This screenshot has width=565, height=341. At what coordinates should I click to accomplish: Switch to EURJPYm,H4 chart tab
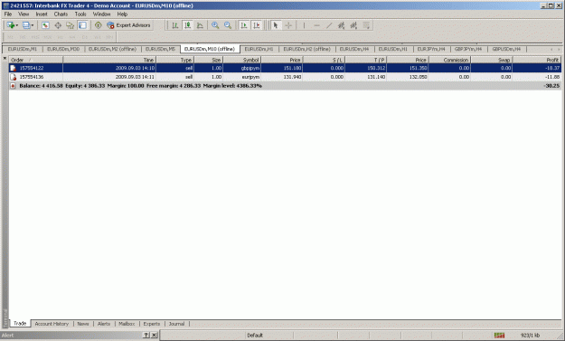coord(431,49)
